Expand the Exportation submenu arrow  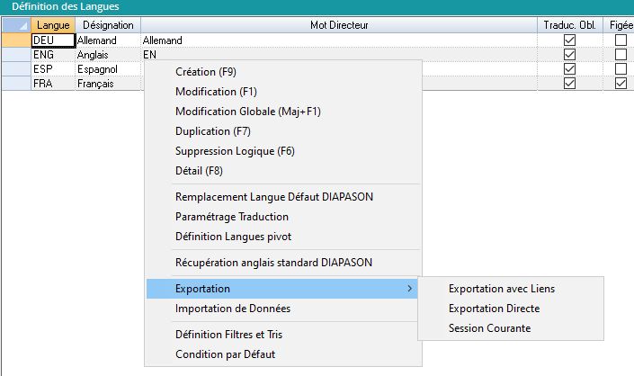(x=410, y=289)
